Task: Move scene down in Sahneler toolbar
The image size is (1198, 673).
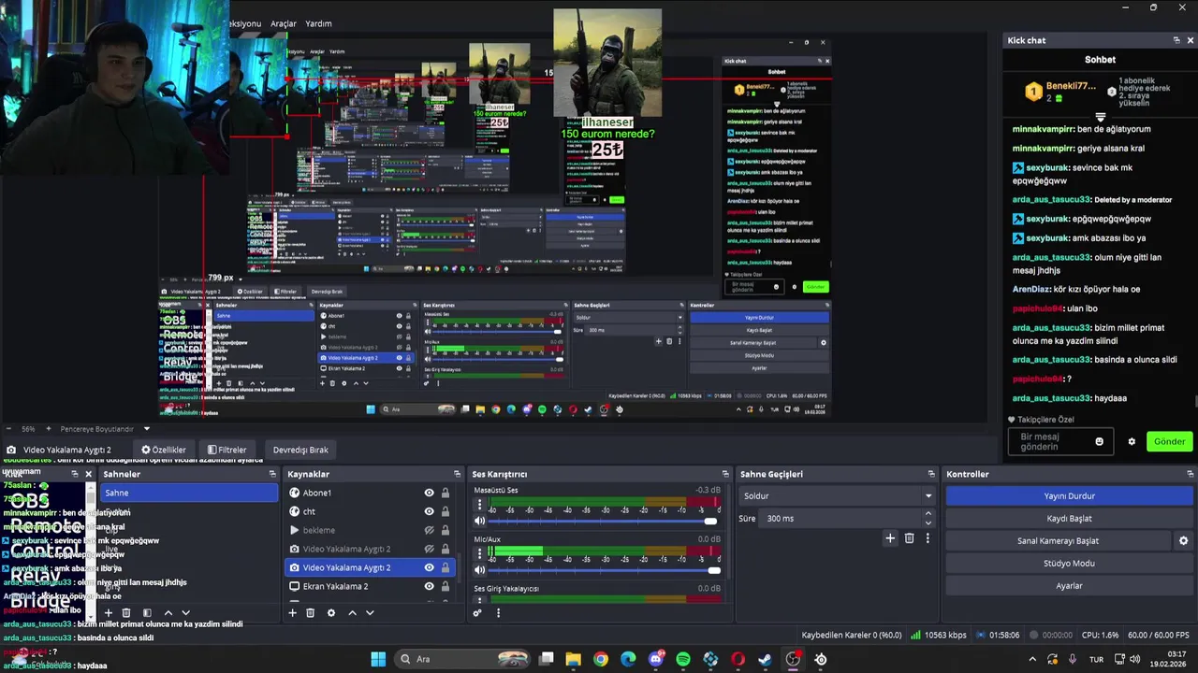Action: click(185, 613)
